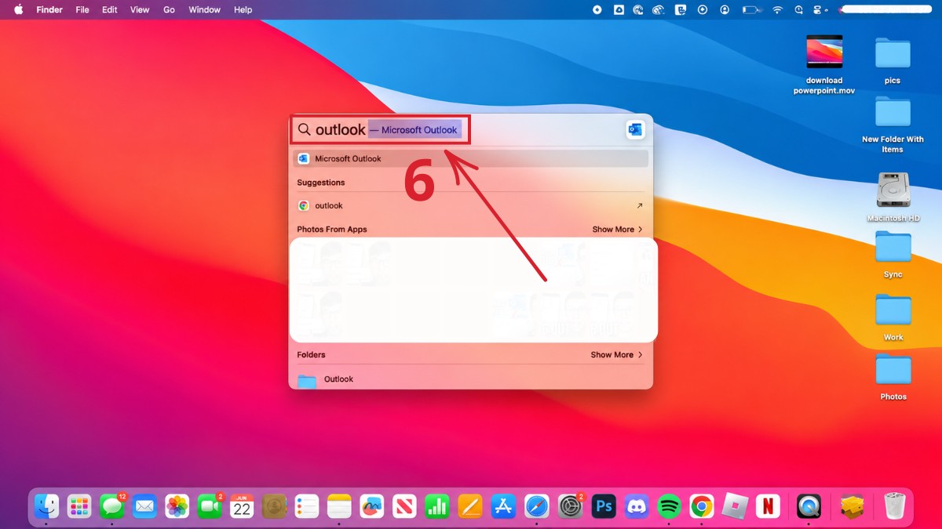
Task: Open the File menu
Action: click(82, 9)
